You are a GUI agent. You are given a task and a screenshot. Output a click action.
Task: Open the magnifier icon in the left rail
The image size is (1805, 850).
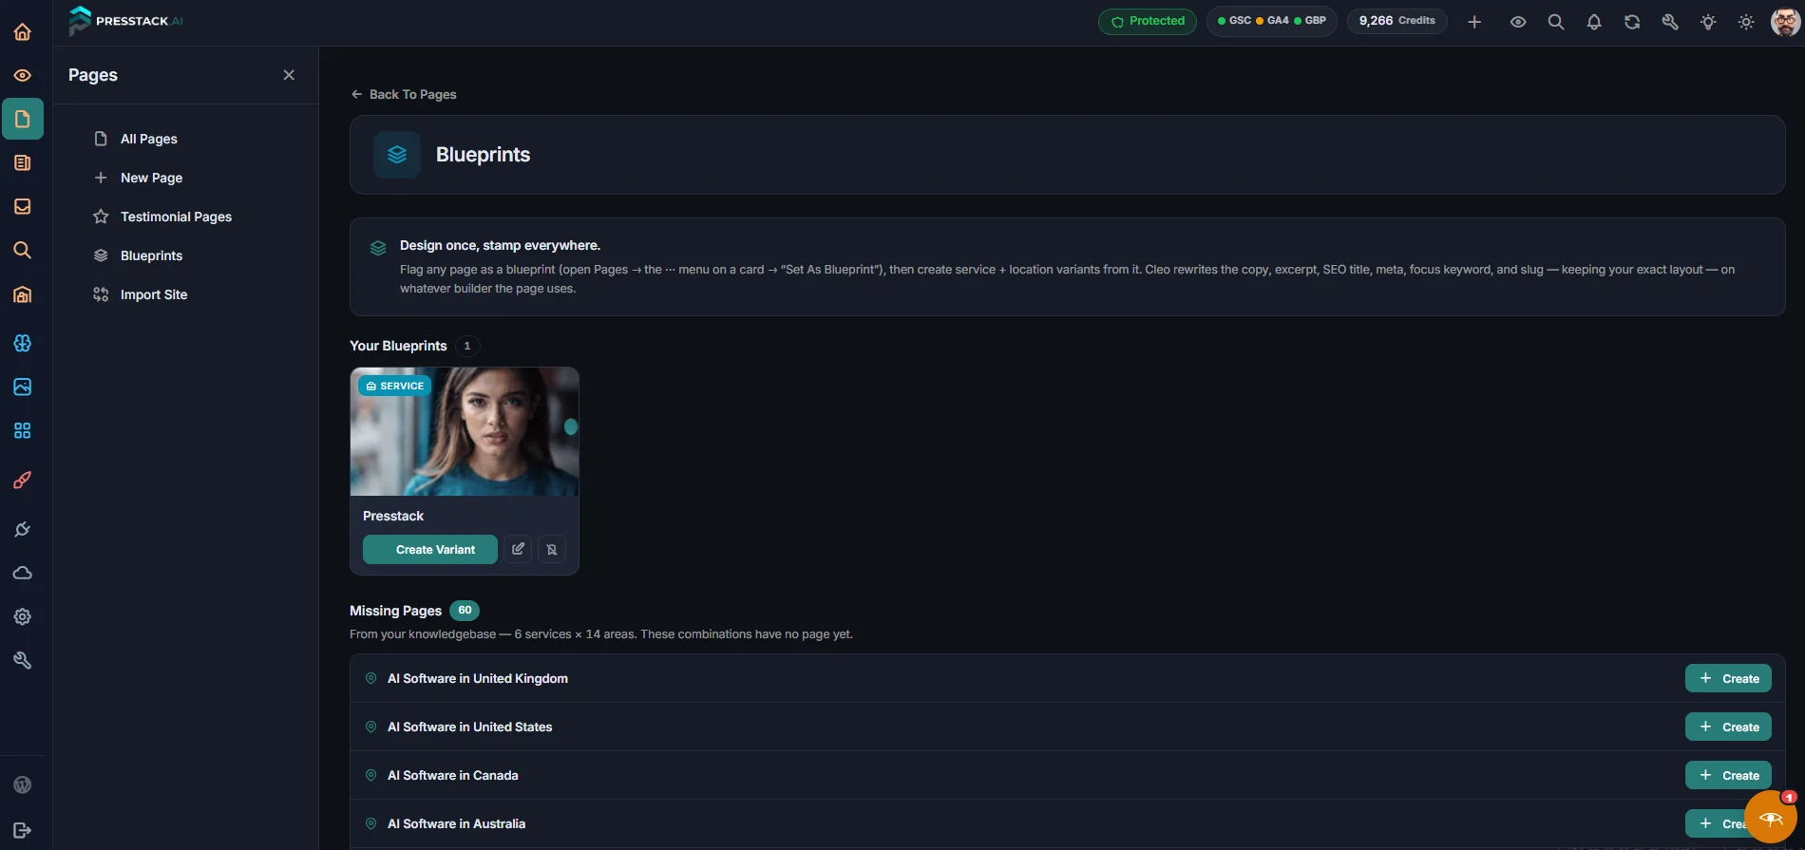click(23, 250)
